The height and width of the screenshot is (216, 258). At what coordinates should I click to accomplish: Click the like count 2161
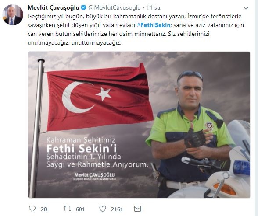(x=117, y=209)
